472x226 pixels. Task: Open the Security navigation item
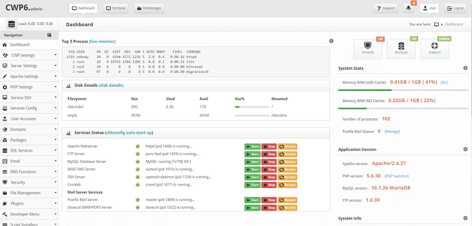point(29,182)
